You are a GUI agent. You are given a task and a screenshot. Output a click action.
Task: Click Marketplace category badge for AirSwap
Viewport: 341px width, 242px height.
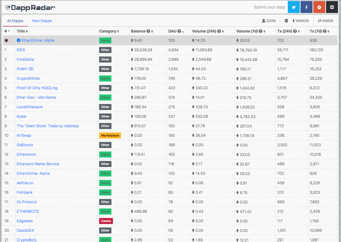[x=110, y=135]
